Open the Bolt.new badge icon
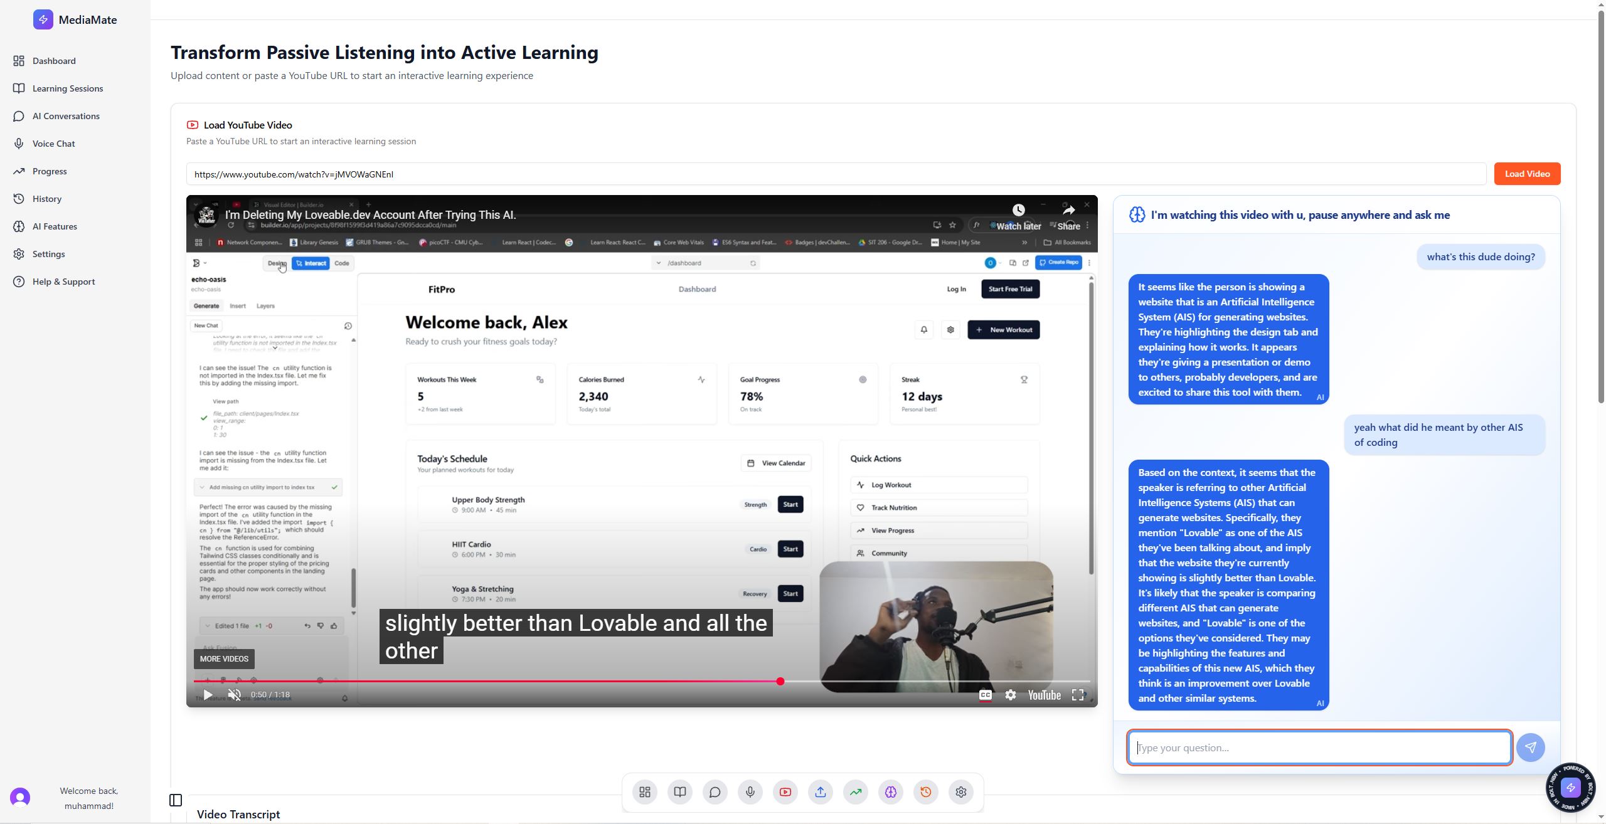This screenshot has width=1606, height=824. [x=1570, y=788]
